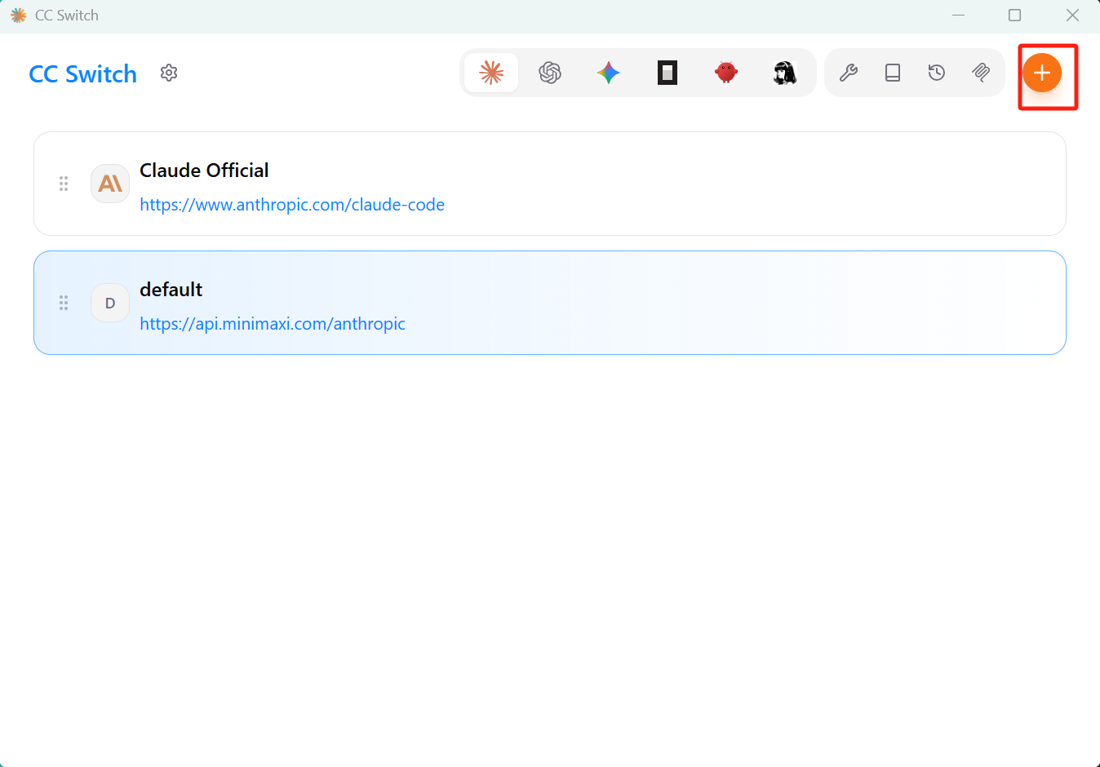Select the black square app icon tab
The height and width of the screenshot is (767, 1100).
668,73
